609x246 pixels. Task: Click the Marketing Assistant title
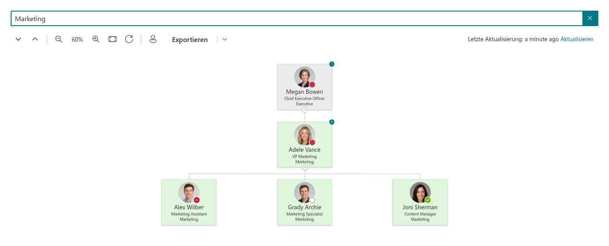[x=189, y=214]
